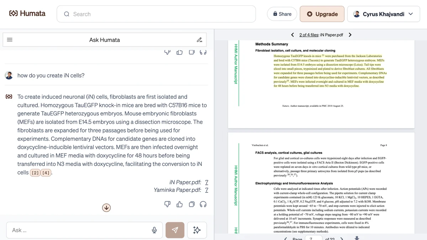427x240 pixels.
Task: Go to next page in PDF viewer
Action: [342, 239]
